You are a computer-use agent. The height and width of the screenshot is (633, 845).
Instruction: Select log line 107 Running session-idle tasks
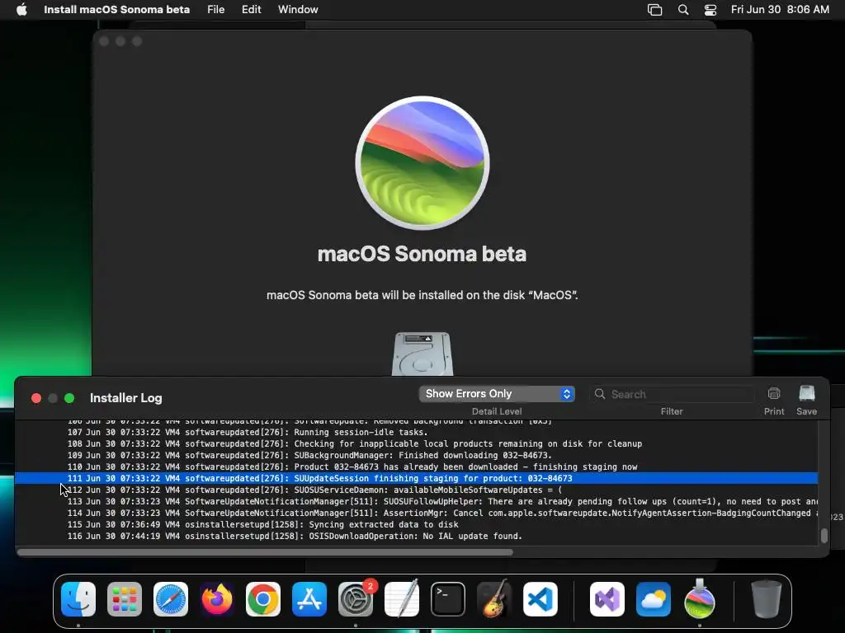pos(416,432)
